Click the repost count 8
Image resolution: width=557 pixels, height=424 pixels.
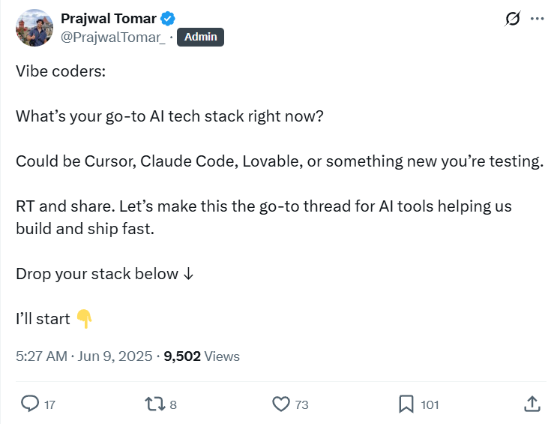pos(173,404)
